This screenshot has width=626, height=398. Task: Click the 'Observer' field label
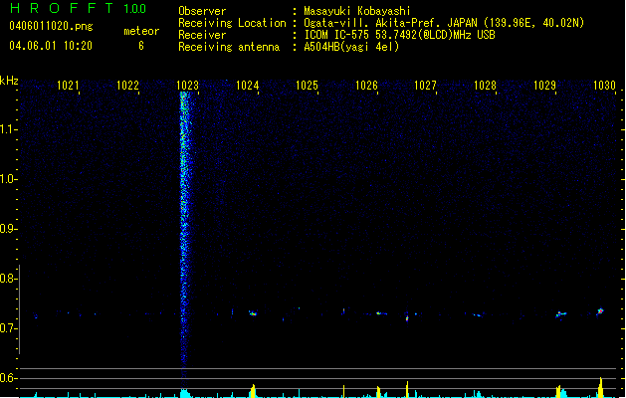tap(202, 11)
